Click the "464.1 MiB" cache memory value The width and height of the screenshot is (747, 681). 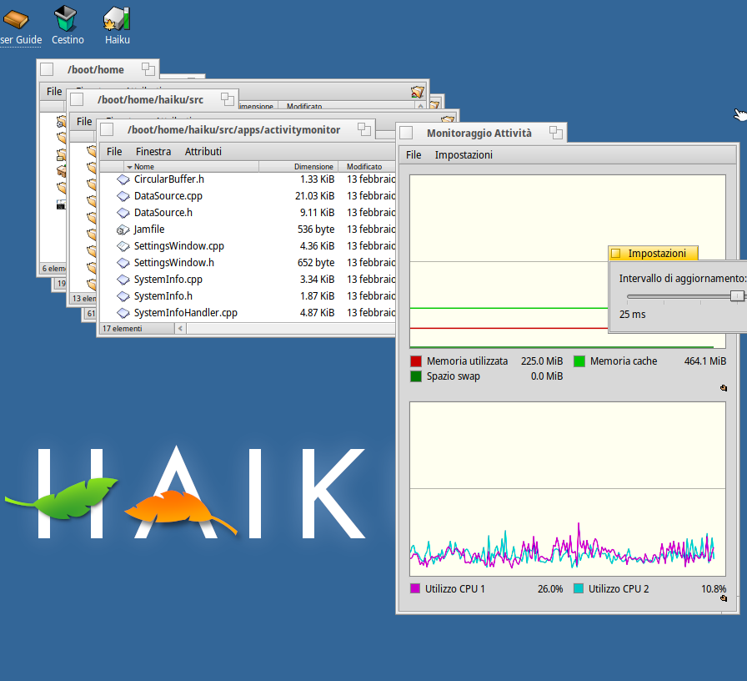point(705,361)
